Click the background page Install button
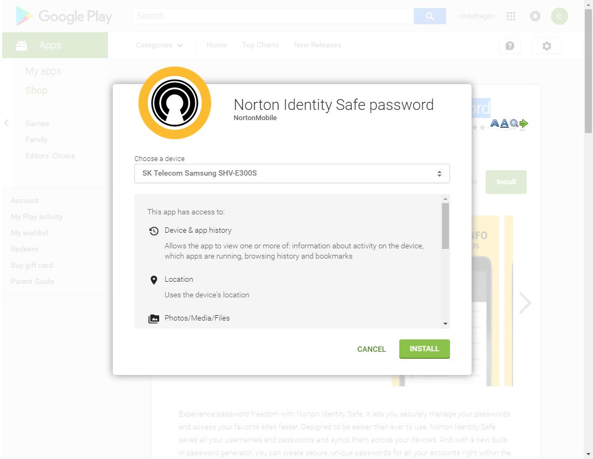Image resolution: width=593 pixels, height=459 pixels. click(x=506, y=182)
